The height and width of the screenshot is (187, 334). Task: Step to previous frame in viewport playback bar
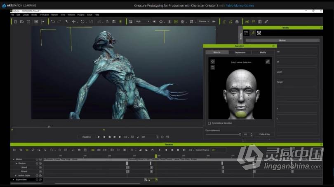[x=110, y=137]
